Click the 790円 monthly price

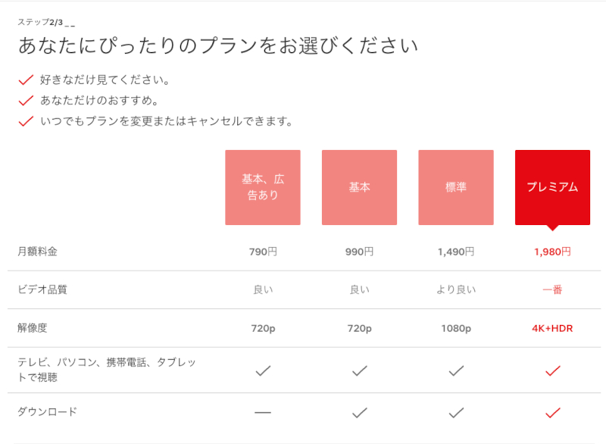coord(263,252)
